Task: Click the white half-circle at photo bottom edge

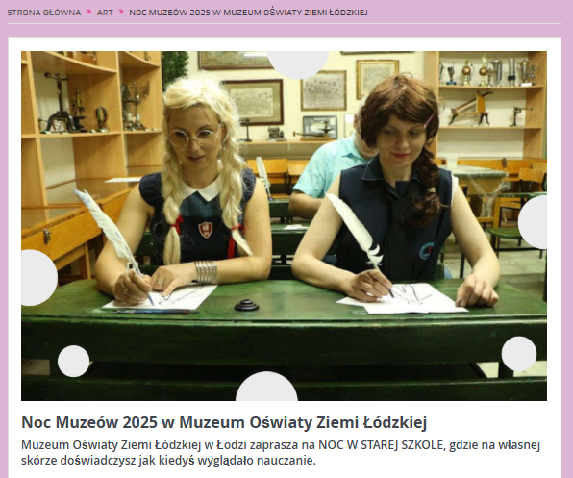Action: click(x=266, y=387)
